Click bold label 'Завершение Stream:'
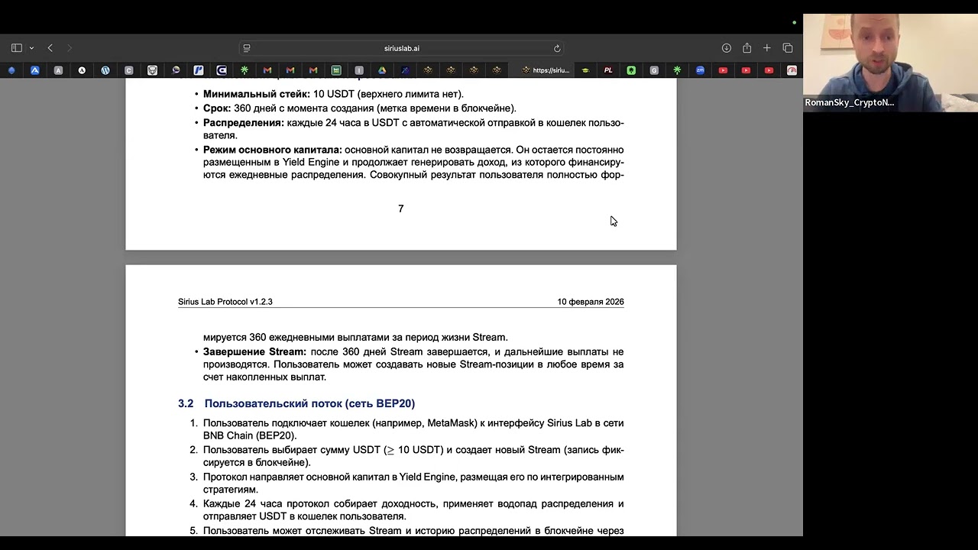 254,351
